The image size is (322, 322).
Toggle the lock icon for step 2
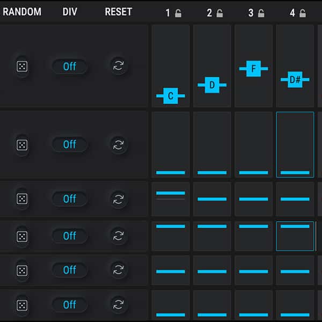pos(219,13)
